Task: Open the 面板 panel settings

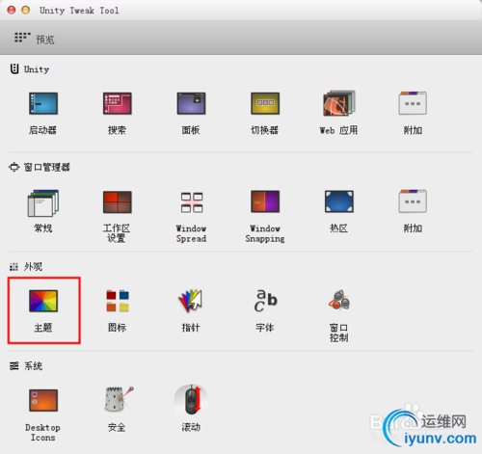Action: click(x=191, y=113)
